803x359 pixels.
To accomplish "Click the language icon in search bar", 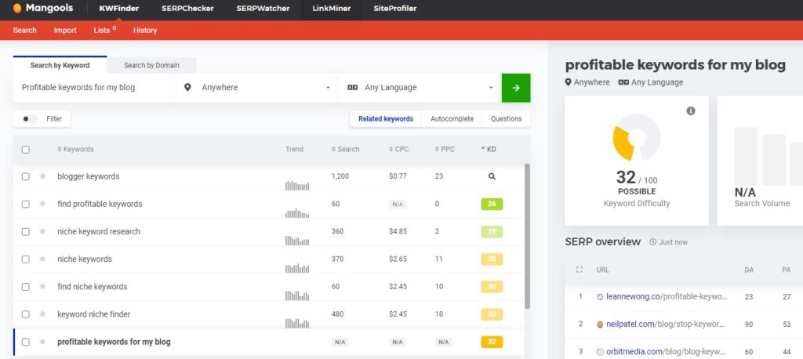I will coord(352,88).
